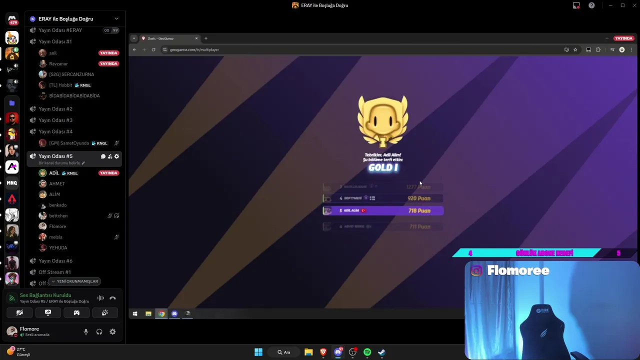The width and height of the screenshot is (640, 360).
Task: Open Discord user settings gear
Action: [112, 331]
